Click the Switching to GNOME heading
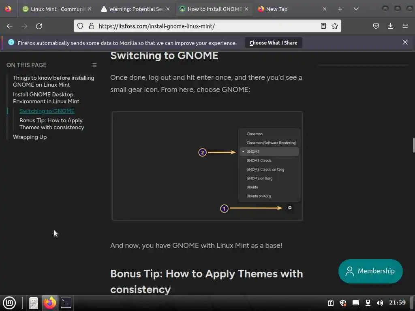 point(165,56)
